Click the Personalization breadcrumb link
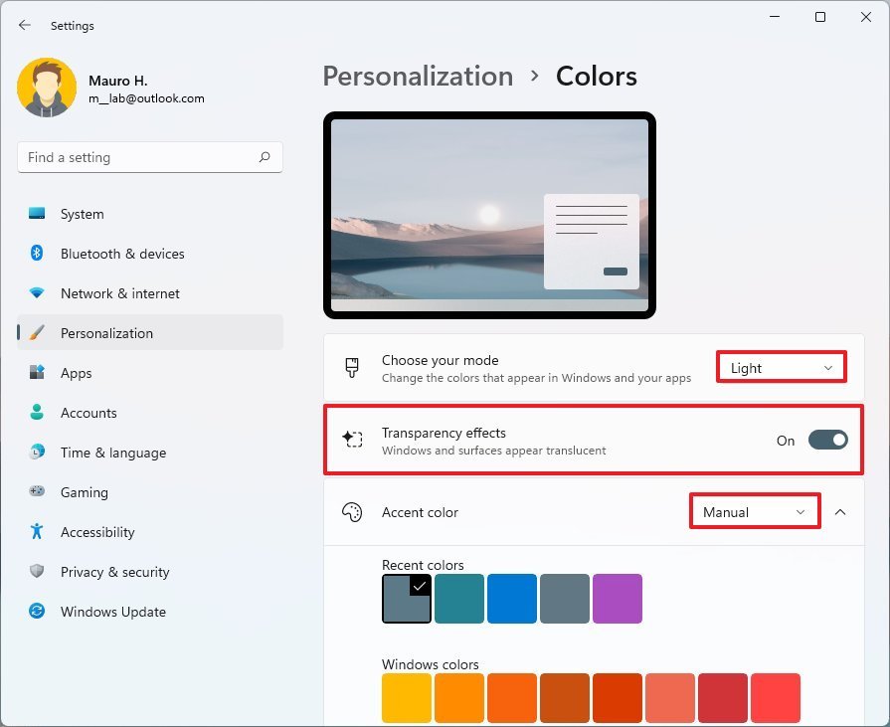 click(418, 76)
